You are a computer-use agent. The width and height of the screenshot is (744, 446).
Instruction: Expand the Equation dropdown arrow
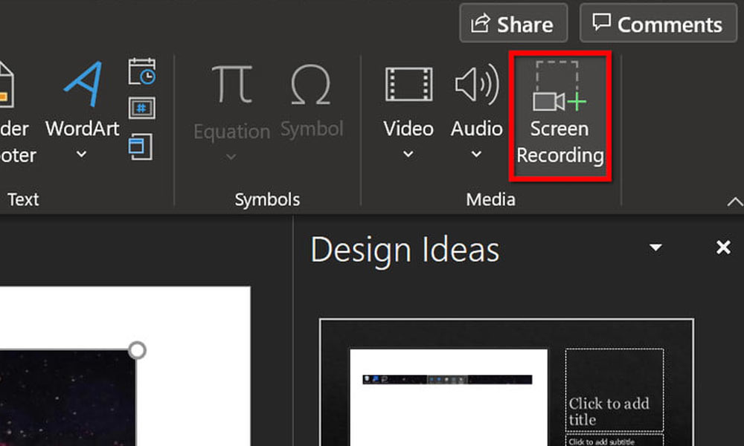pos(231,156)
